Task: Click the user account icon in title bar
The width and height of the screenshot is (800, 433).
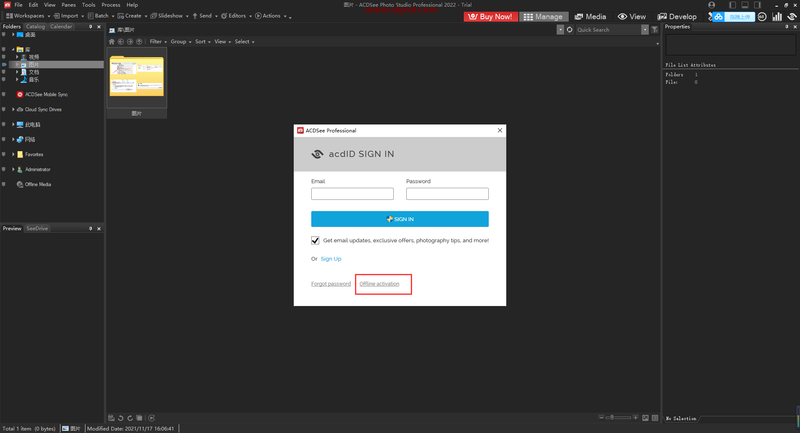Action: coord(712,5)
